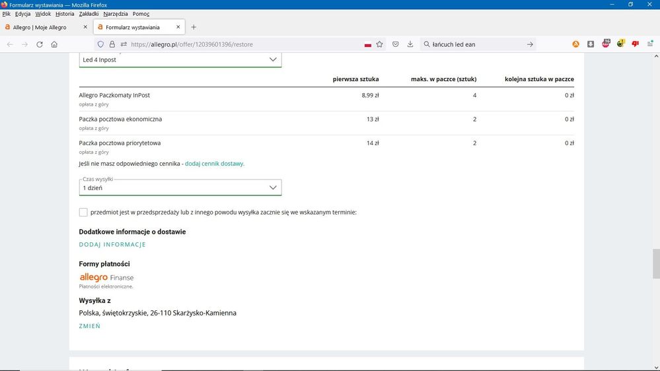Click the dodaj cennik dostawy link
The width and height of the screenshot is (660, 371).
click(214, 164)
